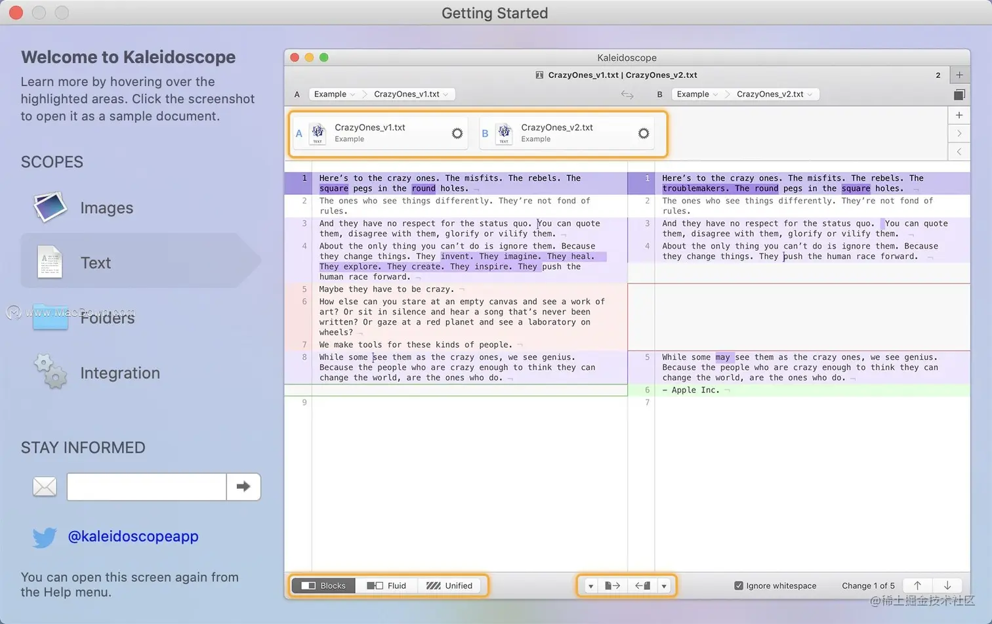Open the CrazyOnes_v2.txt popup in the path bar
The image size is (992, 624).
coord(775,94)
